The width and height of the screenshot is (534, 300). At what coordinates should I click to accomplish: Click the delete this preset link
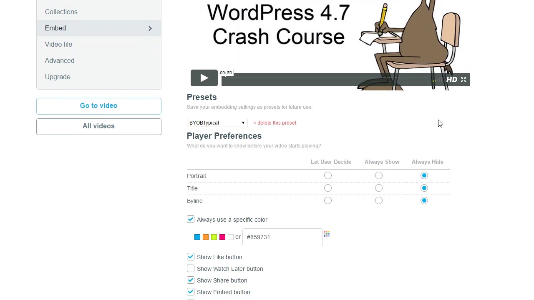pos(275,123)
